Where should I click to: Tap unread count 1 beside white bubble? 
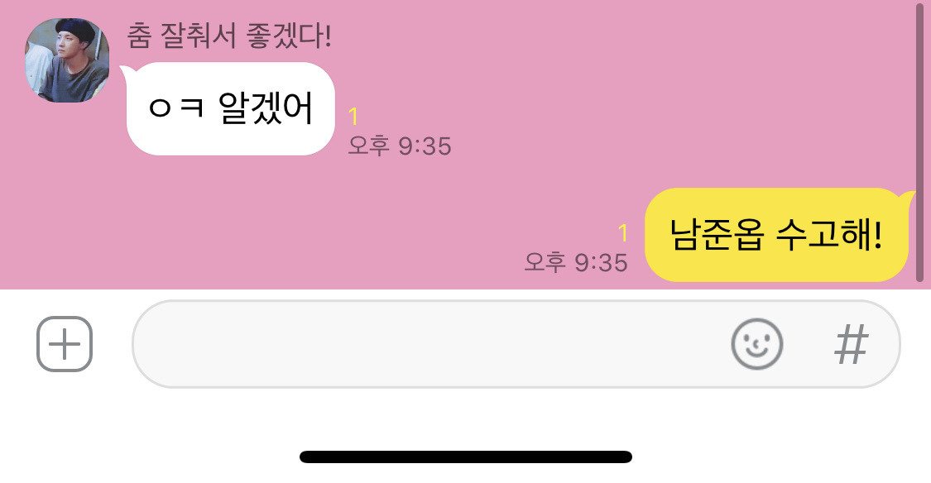[x=353, y=117]
